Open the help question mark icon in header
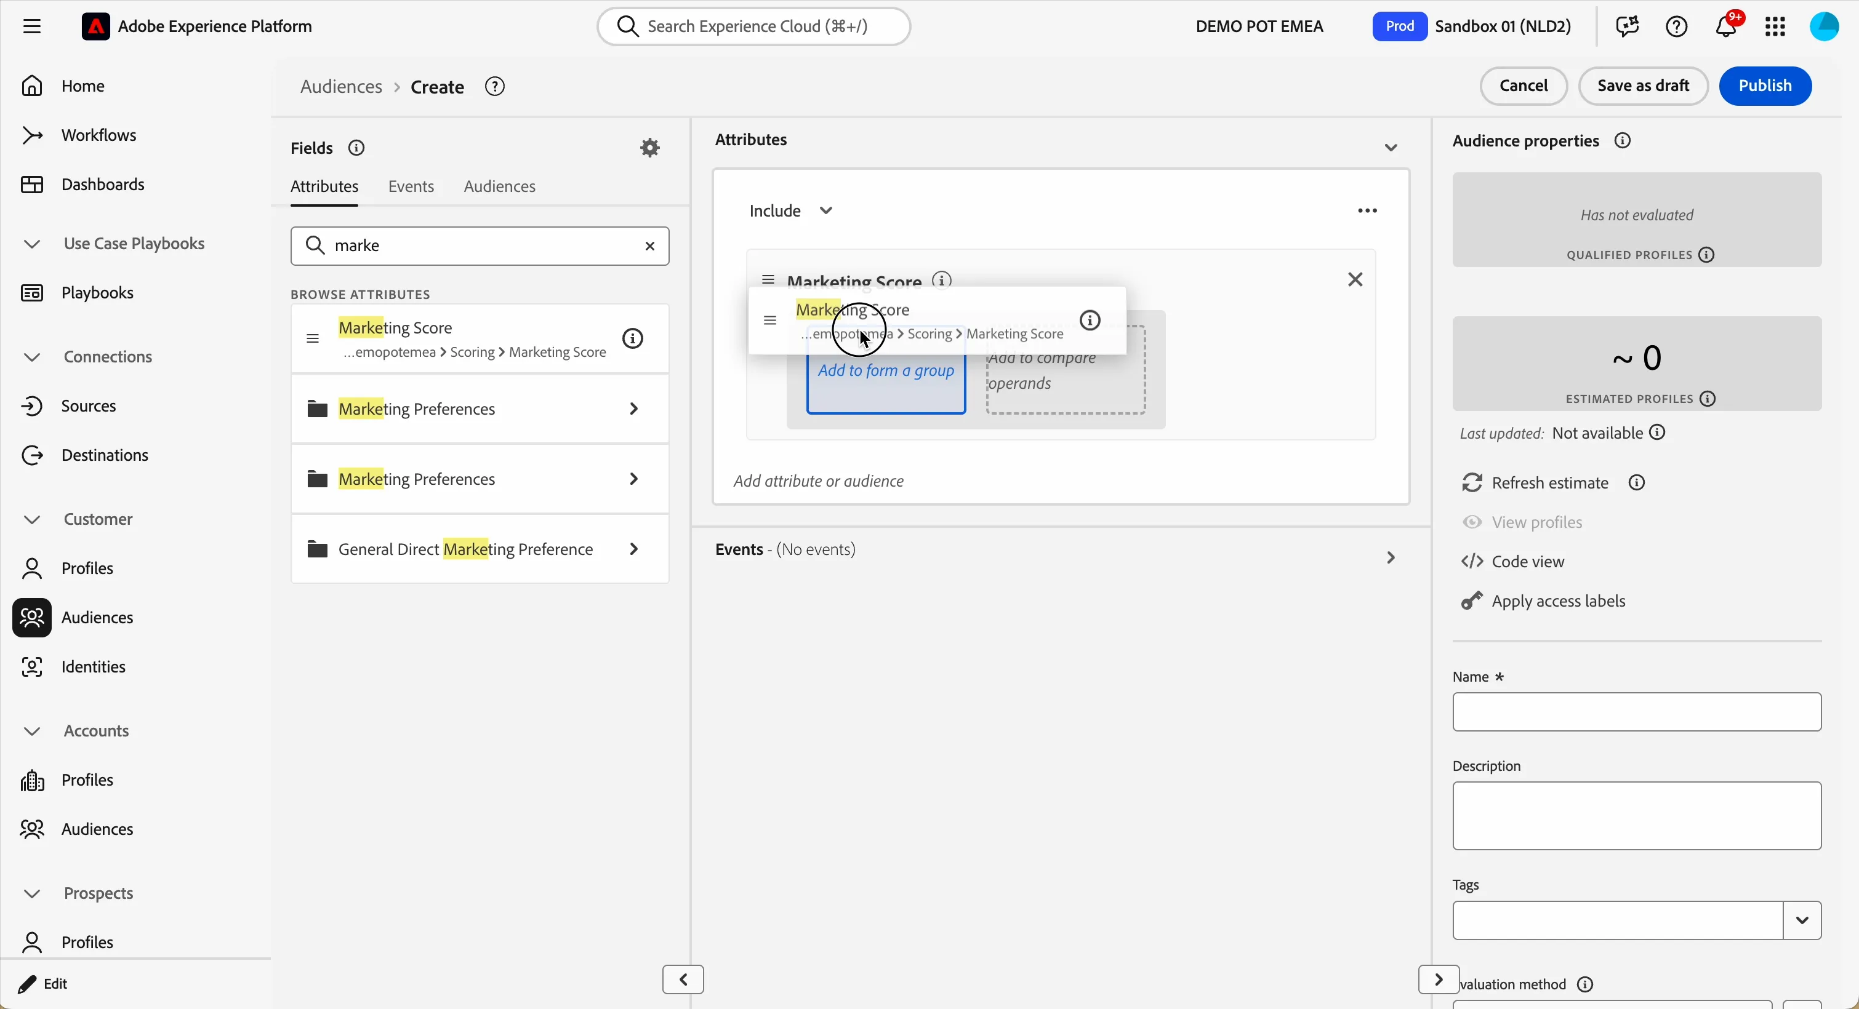This screenshot has height=1009, width=1859. [1676, 26]
